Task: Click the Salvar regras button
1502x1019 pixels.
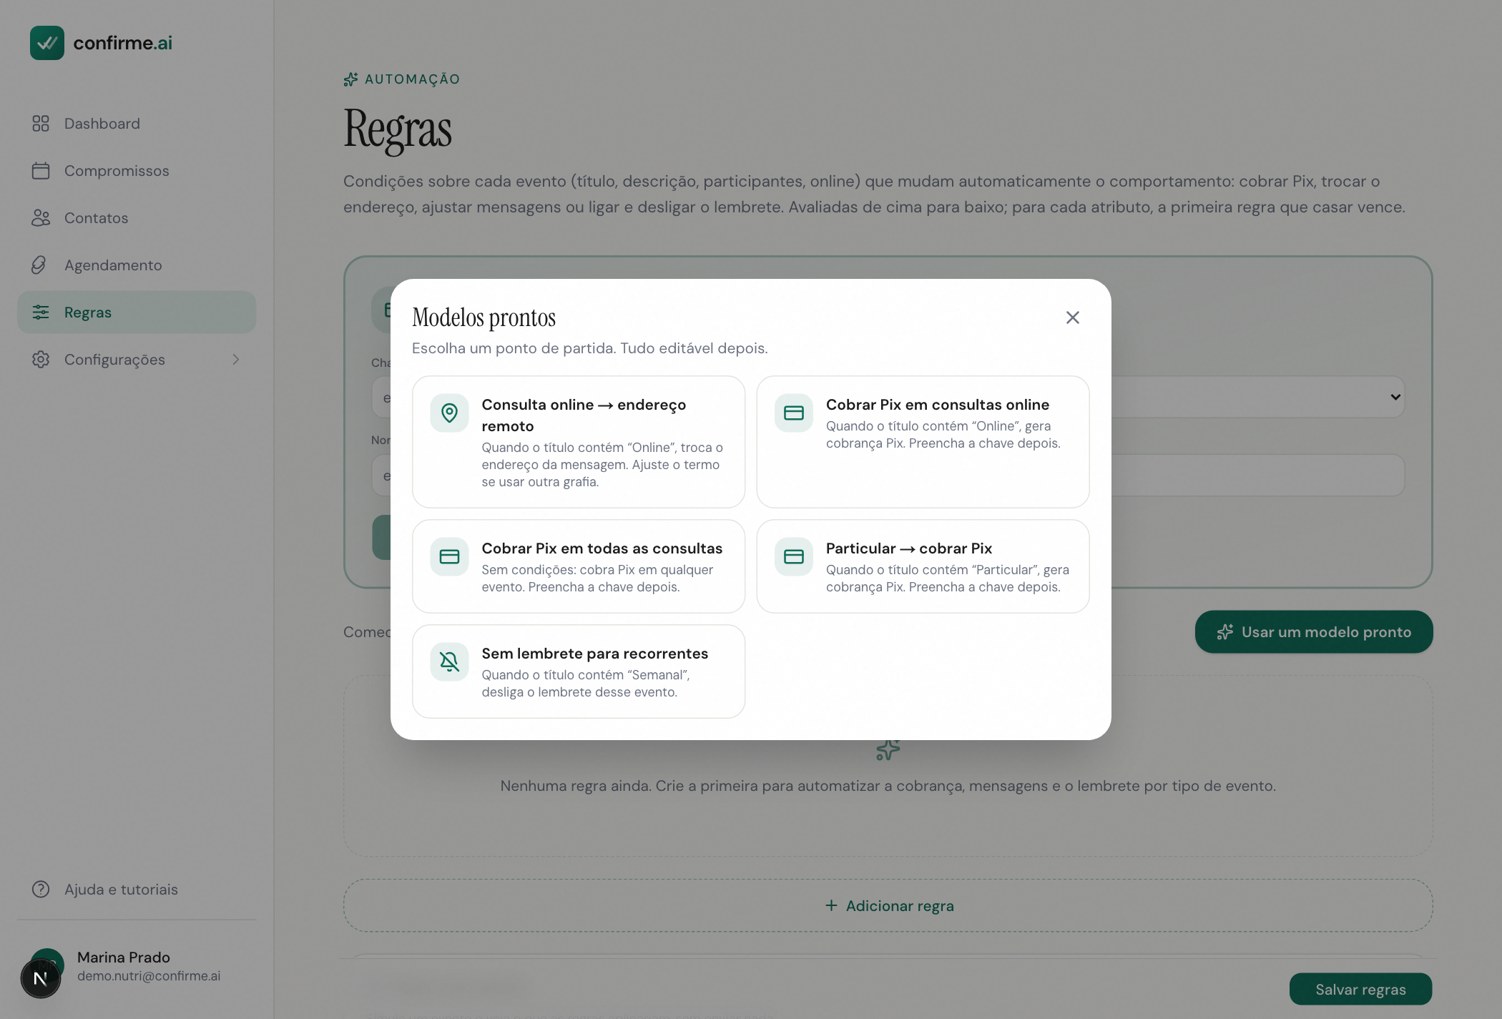Action: point(1360,990)
